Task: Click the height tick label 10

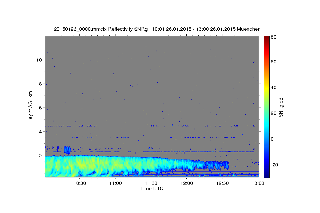Action: [x=39, y=60]
